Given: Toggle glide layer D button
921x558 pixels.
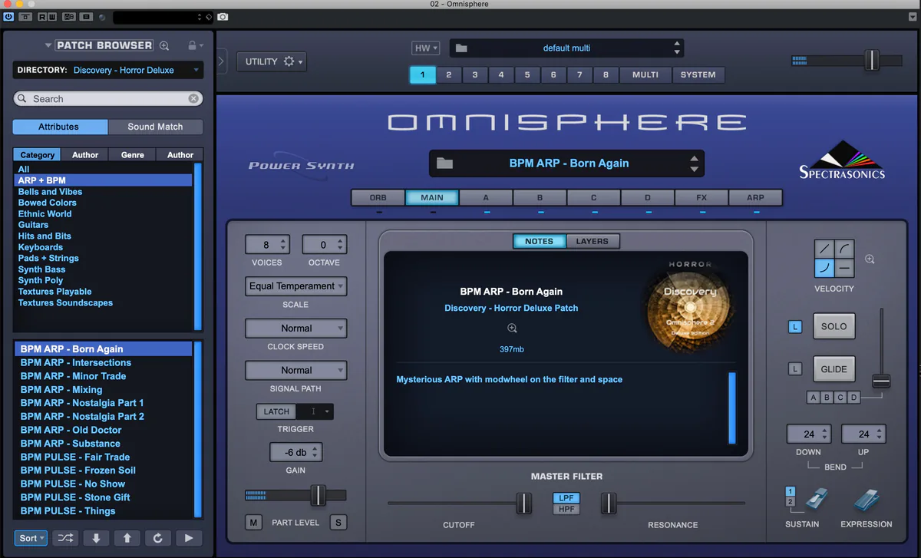Looking at the screenshot, I should pos(853,398).
